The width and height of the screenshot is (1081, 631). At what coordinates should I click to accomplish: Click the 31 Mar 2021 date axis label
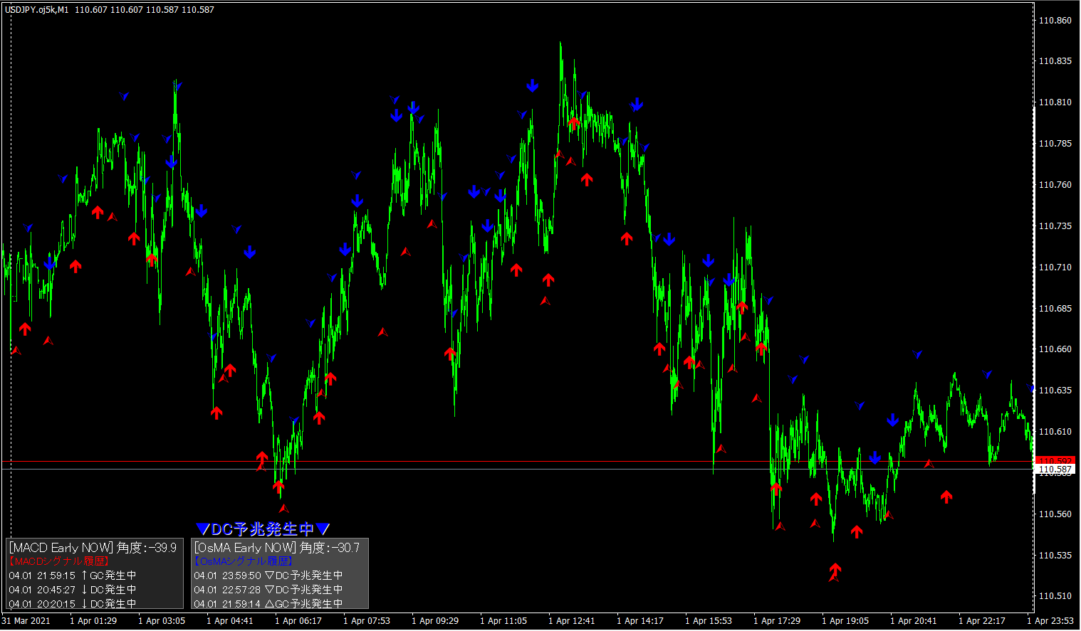coord(26,621)
